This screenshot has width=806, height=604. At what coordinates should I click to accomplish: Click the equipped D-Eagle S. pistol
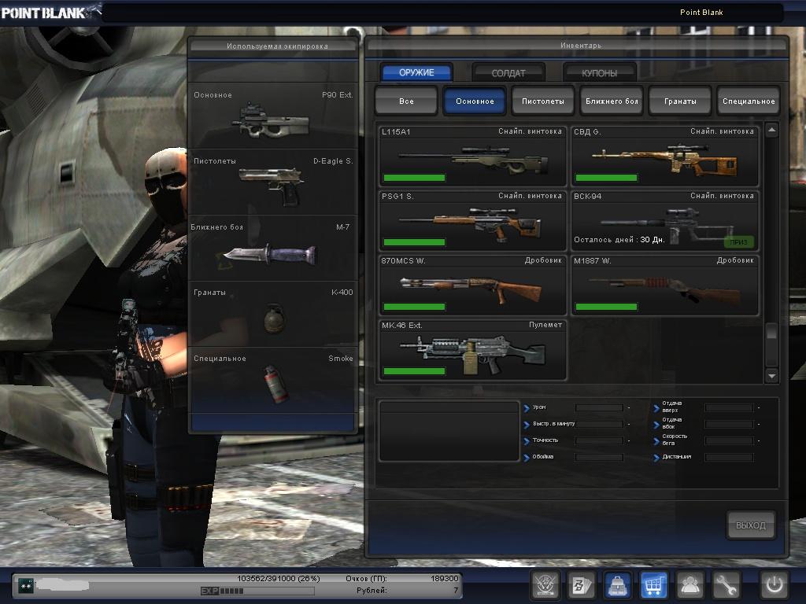point(273,182)
